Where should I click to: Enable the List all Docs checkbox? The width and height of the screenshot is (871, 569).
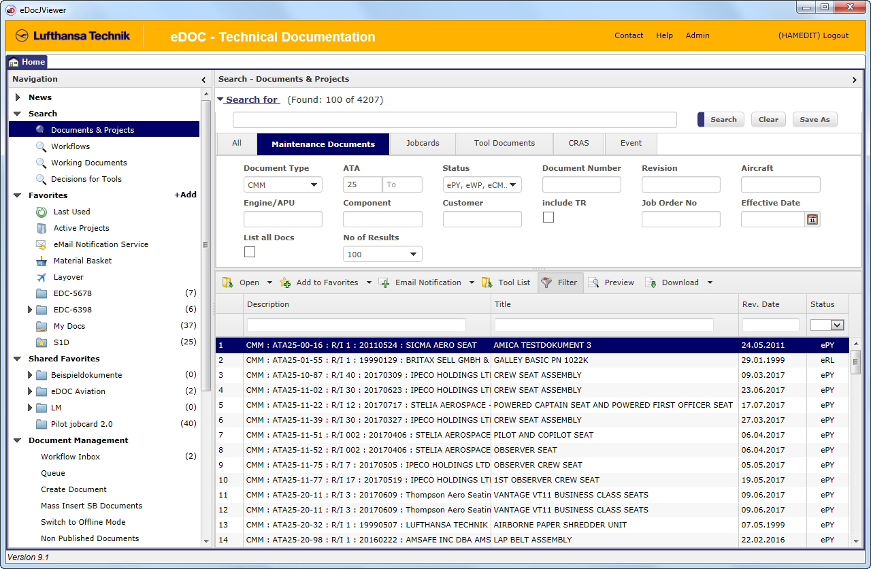(x=250, y=252)
